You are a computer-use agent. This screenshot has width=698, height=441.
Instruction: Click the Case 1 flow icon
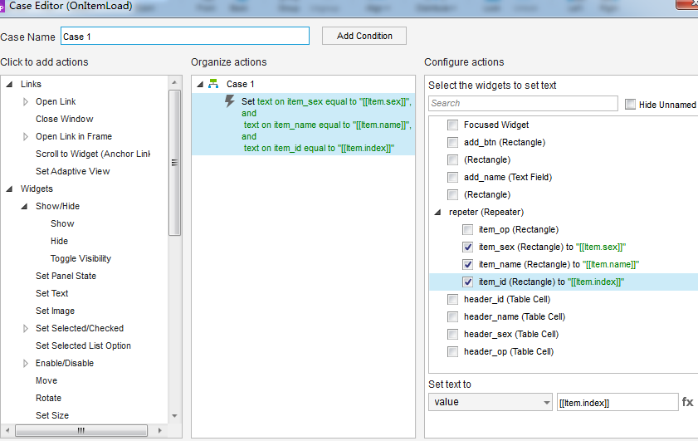click(213, 84)
